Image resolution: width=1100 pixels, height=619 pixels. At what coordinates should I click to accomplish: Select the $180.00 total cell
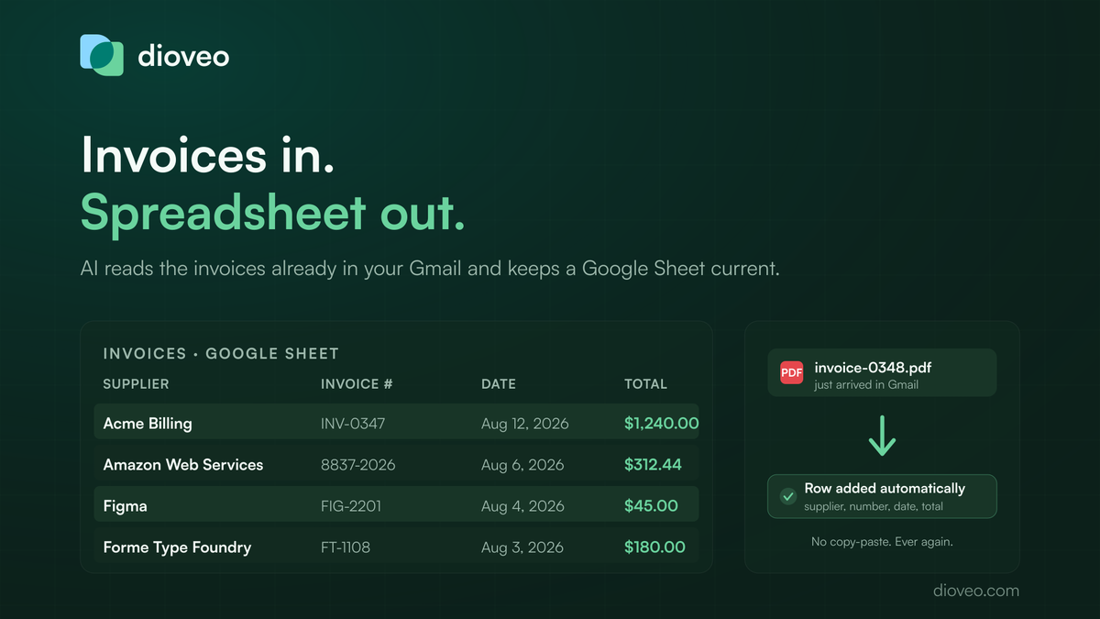tap(654, 547)
